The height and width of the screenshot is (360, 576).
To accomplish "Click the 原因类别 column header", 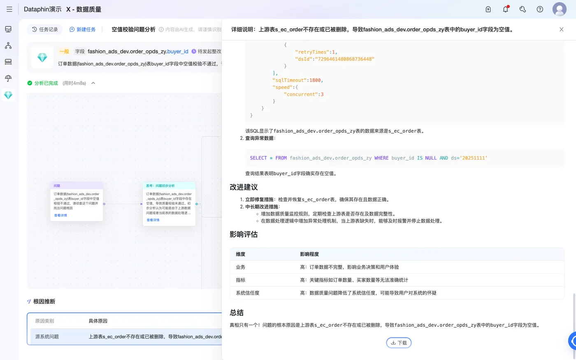I will (44, 321).
